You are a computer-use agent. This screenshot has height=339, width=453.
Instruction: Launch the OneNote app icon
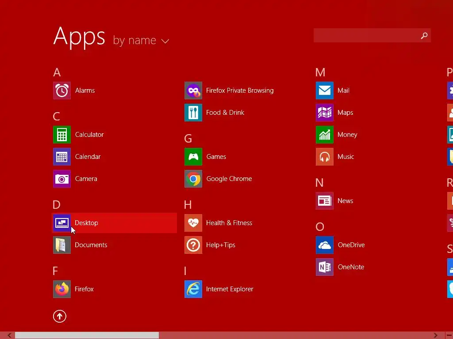tap(325, 267)
